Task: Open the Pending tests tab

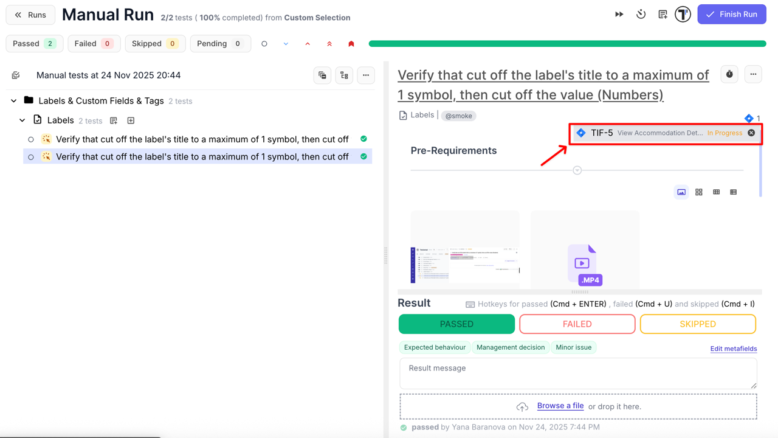Action: (x=220, y=43)
